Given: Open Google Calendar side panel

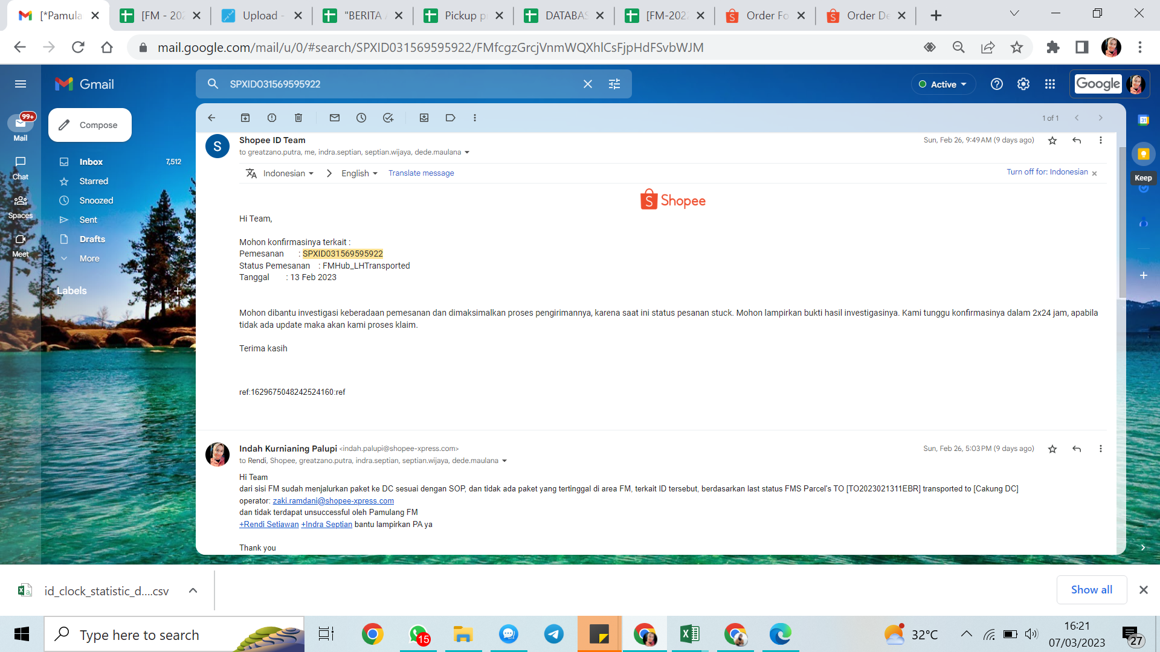Looking at the screenshot, I should 1143,120.
